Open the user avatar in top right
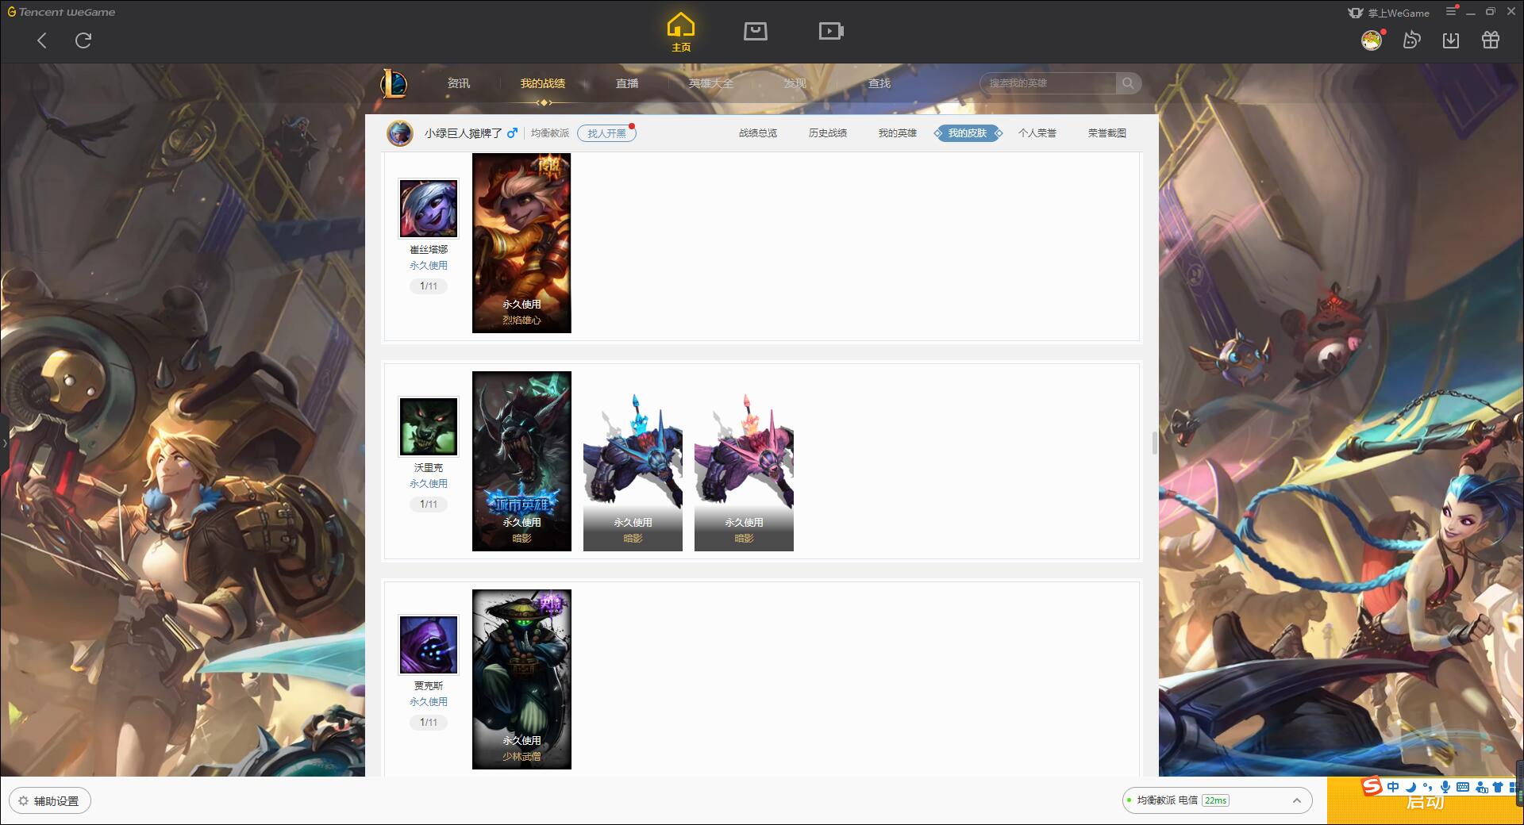The image size is (1524, 825). pos(1372,40)
